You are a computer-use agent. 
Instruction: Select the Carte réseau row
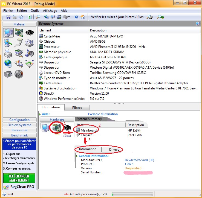click(x=119, y=83)
